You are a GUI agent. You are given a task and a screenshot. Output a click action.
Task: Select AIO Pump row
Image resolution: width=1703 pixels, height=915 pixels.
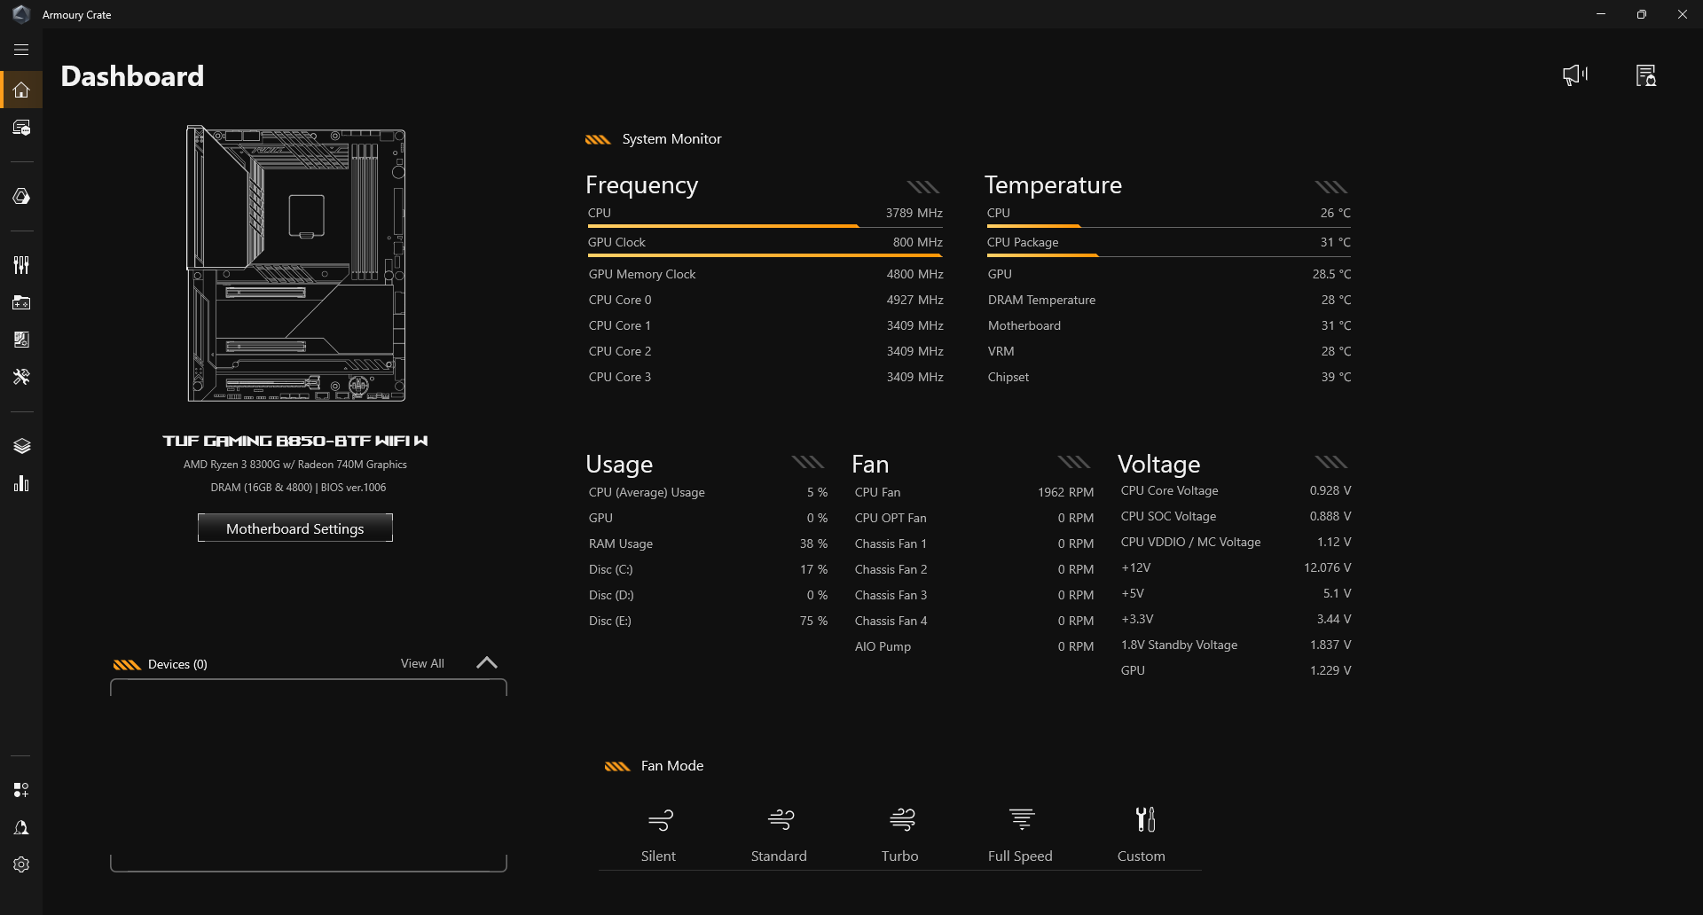point(974,646)
